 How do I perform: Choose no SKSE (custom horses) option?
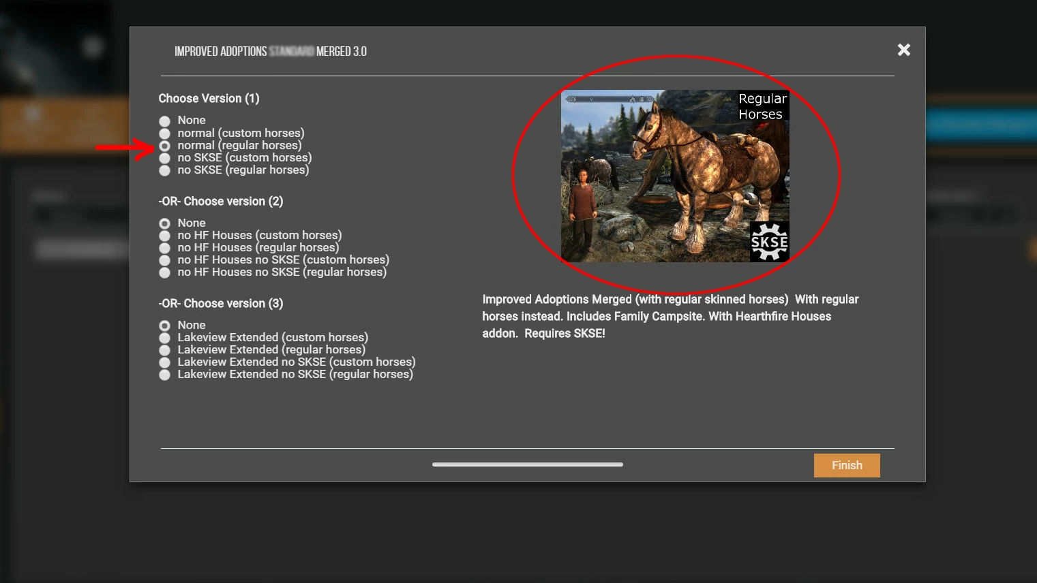164,158
